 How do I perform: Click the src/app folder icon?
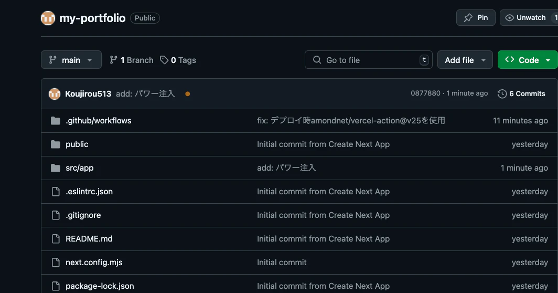point(56,168)
